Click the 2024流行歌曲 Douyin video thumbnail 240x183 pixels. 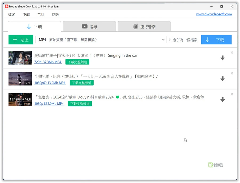click(x=20, y=99)
